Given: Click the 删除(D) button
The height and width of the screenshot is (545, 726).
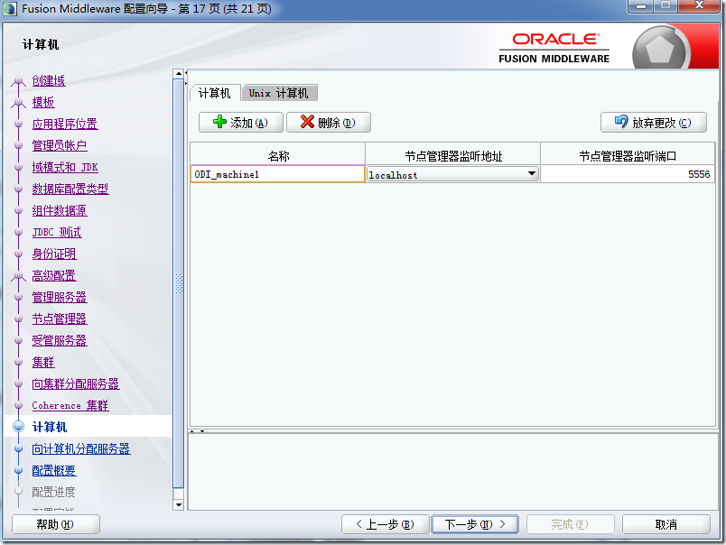Looking at the screenshot, I should (x=329, y=122).
